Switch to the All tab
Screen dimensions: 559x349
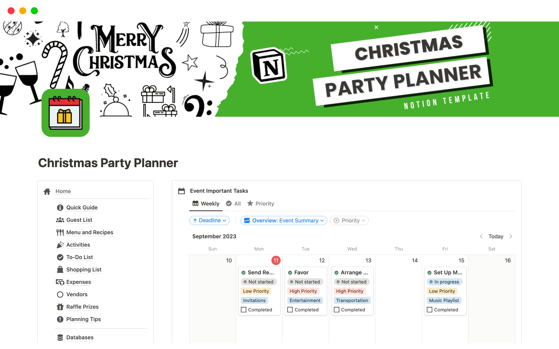pyautogui.click(x=233, y=203)
